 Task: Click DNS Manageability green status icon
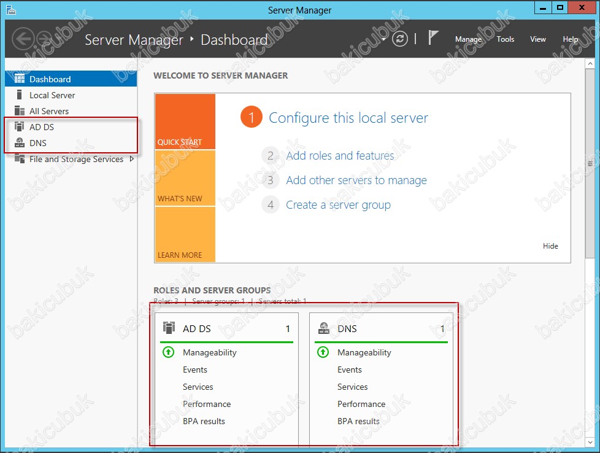tap(323, 352)
